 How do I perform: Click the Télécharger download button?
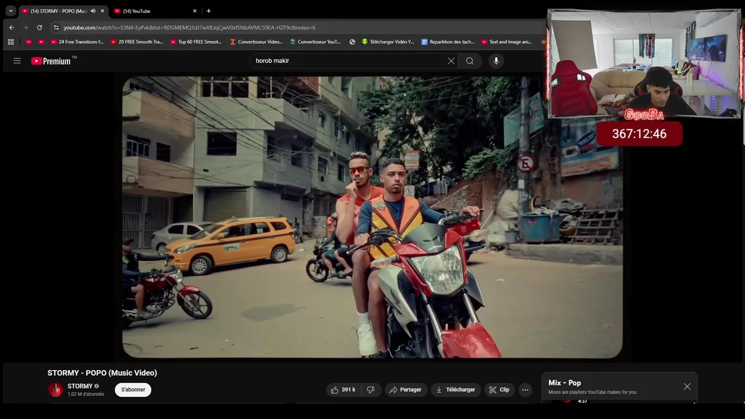point(456,390)
